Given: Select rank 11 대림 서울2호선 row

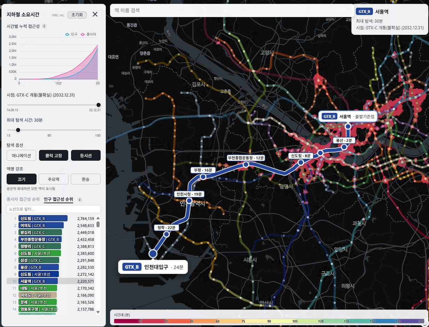Looking at the screenshot, I should pyautogui.click(x=51, y=288).
